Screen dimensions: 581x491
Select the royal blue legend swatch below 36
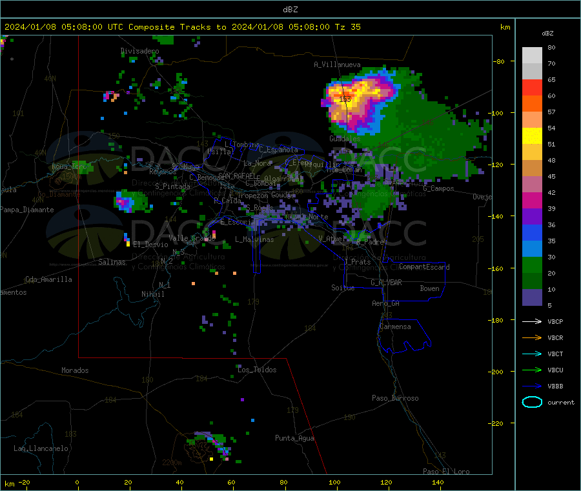532,232
